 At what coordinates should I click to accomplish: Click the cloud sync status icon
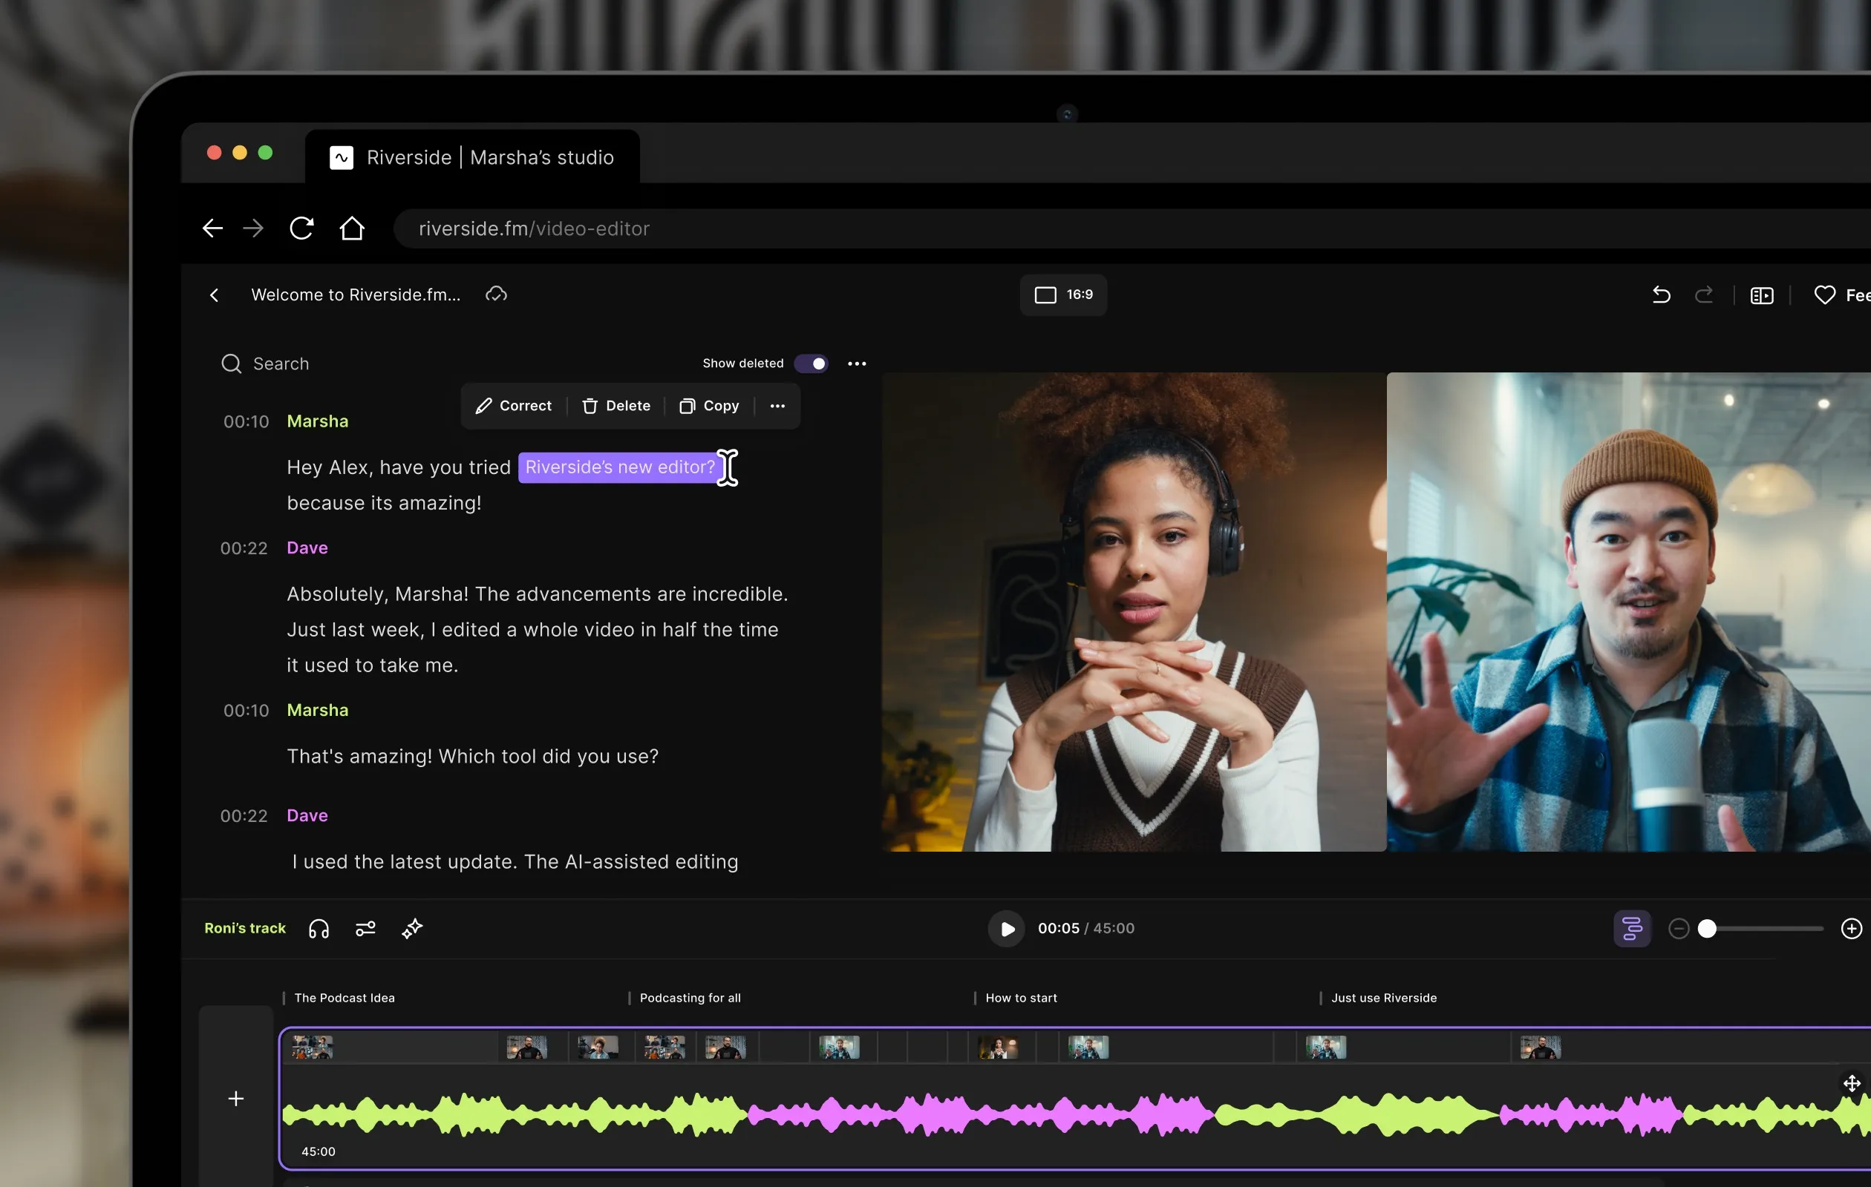[x=496, y=295]
